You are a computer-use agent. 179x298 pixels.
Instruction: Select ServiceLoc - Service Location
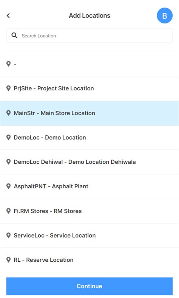point(89,236)
